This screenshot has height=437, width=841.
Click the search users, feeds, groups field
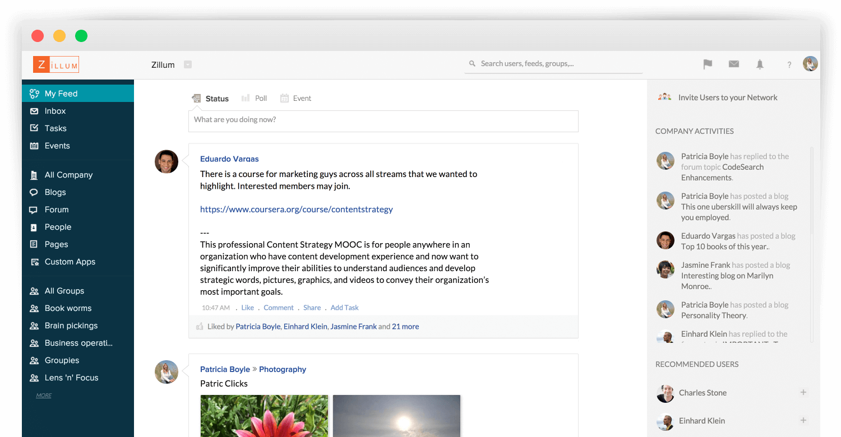tap(554, 64)
